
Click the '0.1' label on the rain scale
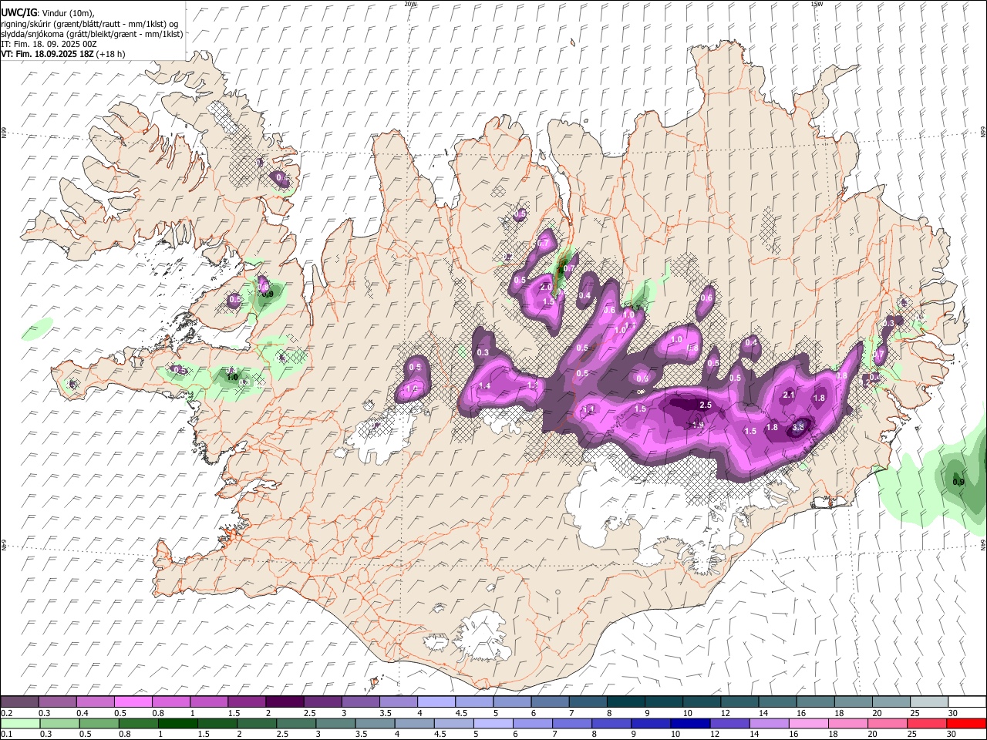[x=6, y=735]
